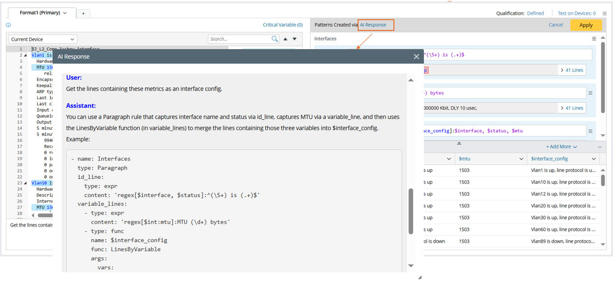Open the hamburger menu beside Test on Devices
The height and width of the screenshot is (283, 613).
[605, 13]
